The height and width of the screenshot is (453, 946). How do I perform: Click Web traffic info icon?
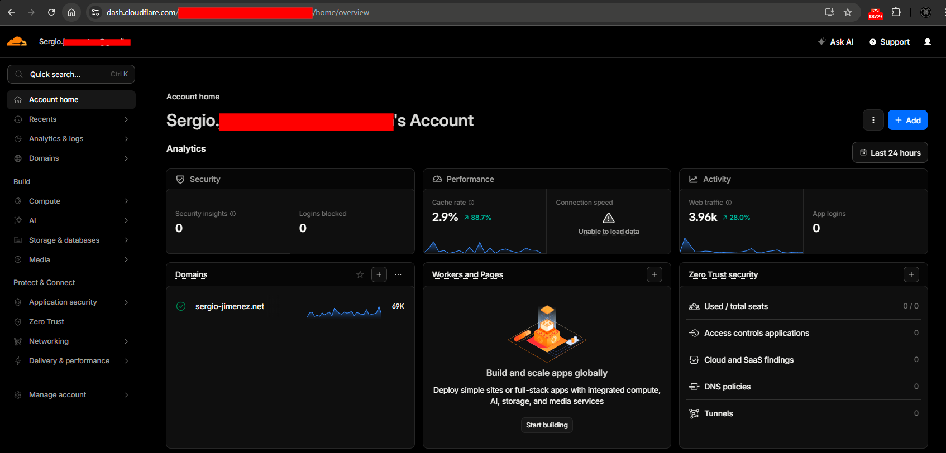(x=729, y=203)
